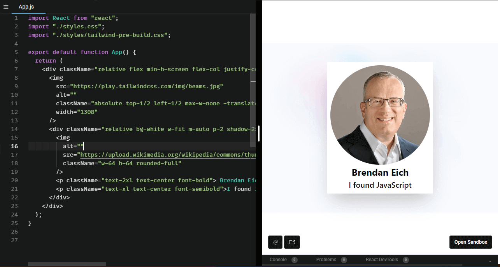
Task: Click the editor vertical scrollbar
Action: point(253,80)
